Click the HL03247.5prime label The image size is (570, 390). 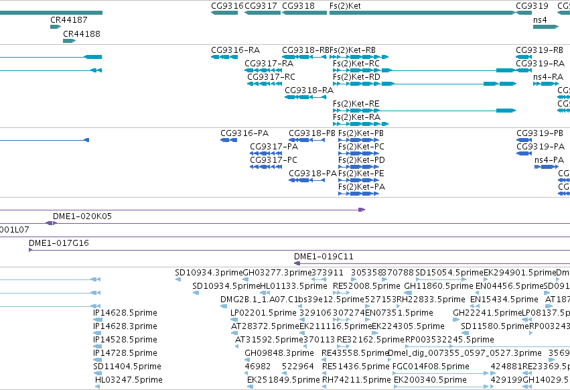129,380
